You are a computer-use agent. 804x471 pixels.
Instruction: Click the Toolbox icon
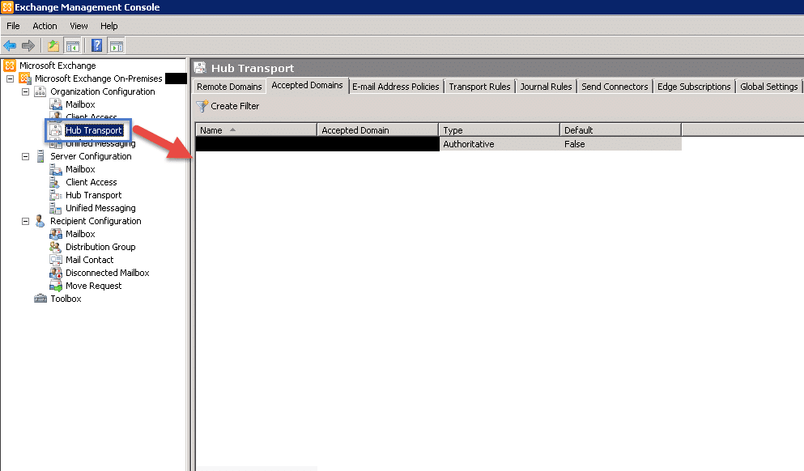40,299
